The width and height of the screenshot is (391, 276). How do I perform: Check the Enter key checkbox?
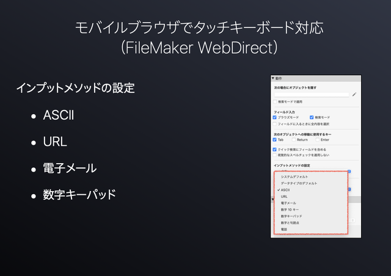click(316, 140)
